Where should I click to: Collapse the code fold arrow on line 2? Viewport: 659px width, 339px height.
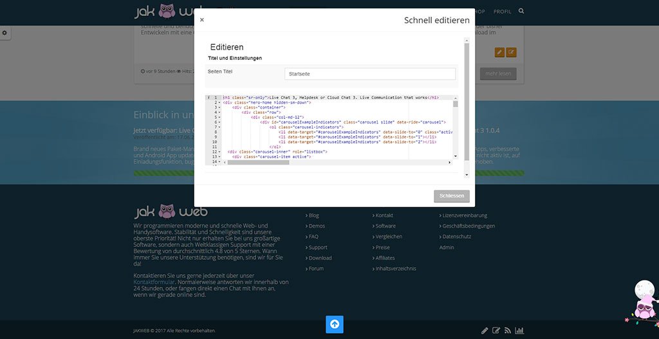tap(219, 102)
